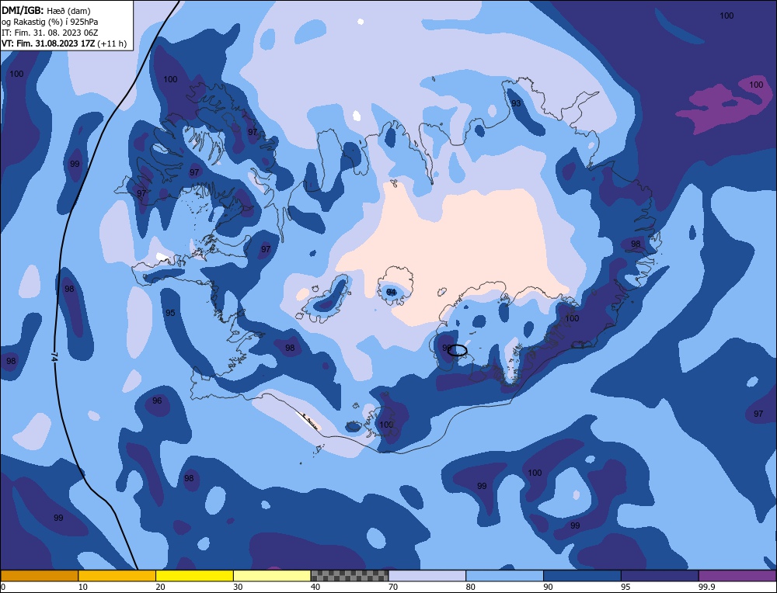Click the lavender 70–80 legend swatch
Viewport: 777px width, 593px height.
427,576
